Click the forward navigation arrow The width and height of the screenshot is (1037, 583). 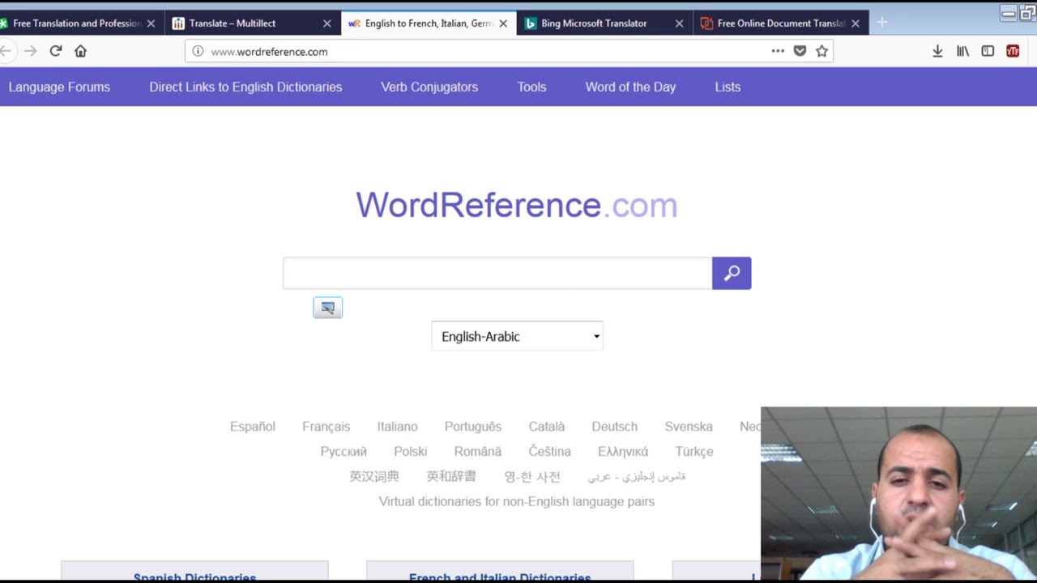31,51
